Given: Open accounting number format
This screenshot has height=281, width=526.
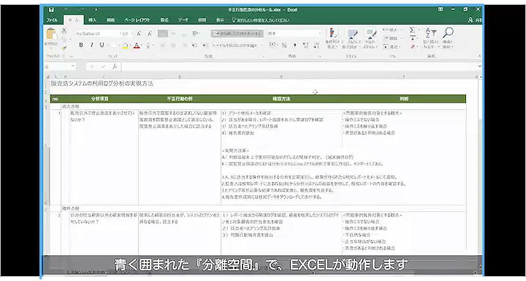Looking at the screenshot, I should pos(272,45).
